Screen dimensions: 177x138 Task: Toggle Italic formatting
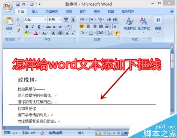pyautogui.click(x=33, y=27)
